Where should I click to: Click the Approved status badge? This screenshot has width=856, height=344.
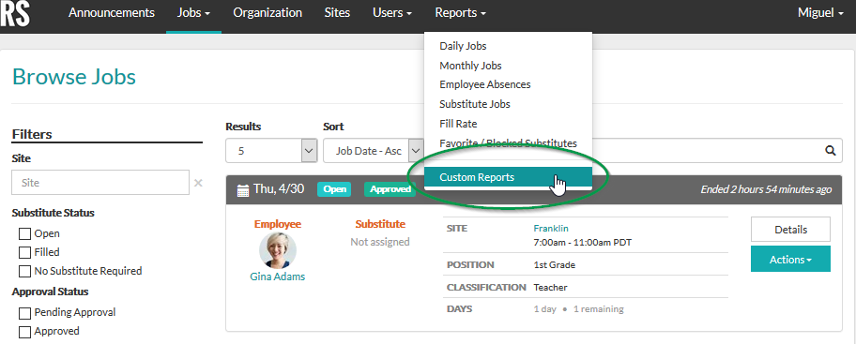[390, 189]
